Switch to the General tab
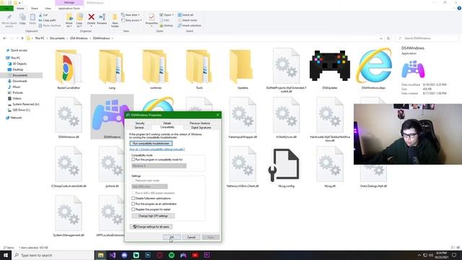The height and width of the screenshot is (260, 462). tap(139, 128)
